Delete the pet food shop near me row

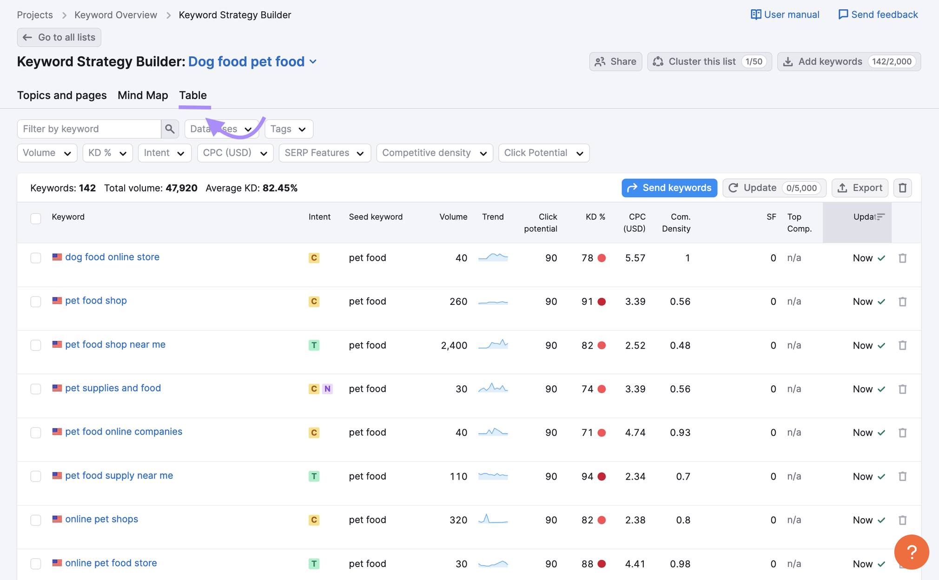[x=902, y=345]
